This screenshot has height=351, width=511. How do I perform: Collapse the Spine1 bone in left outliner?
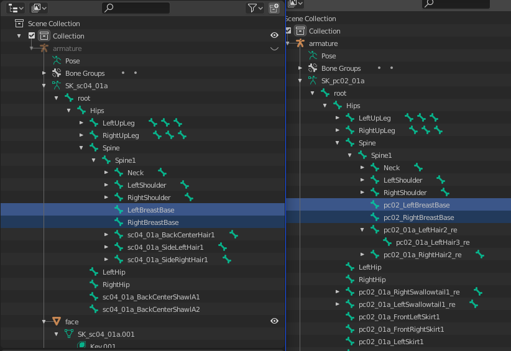(93, 160)
